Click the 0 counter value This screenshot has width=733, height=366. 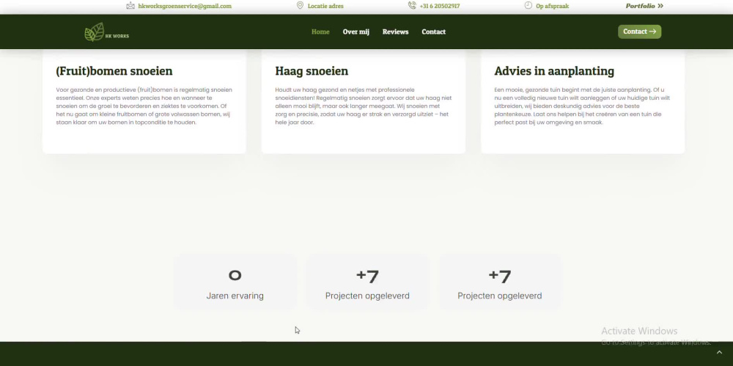point(235,275)
